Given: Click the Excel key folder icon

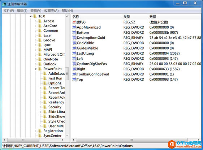Looking at the screenshot, I should click(40, 35).
